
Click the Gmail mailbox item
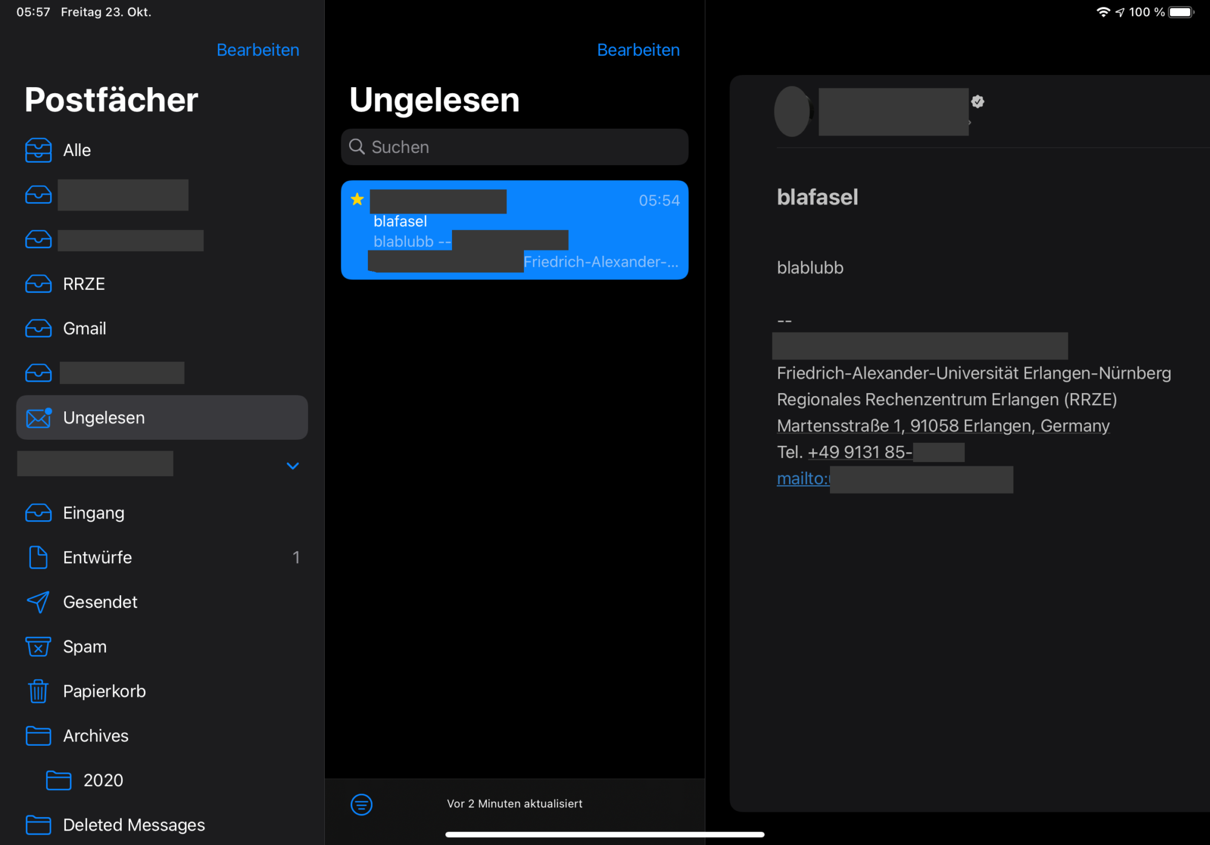pyautogui.click(x=85, y=328)
